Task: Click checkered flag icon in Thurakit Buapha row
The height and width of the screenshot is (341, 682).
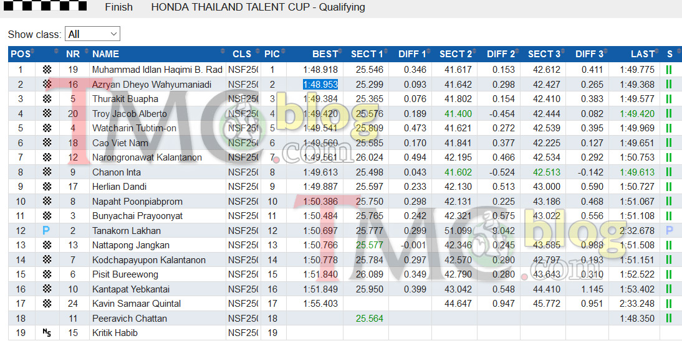Action: 47,98
